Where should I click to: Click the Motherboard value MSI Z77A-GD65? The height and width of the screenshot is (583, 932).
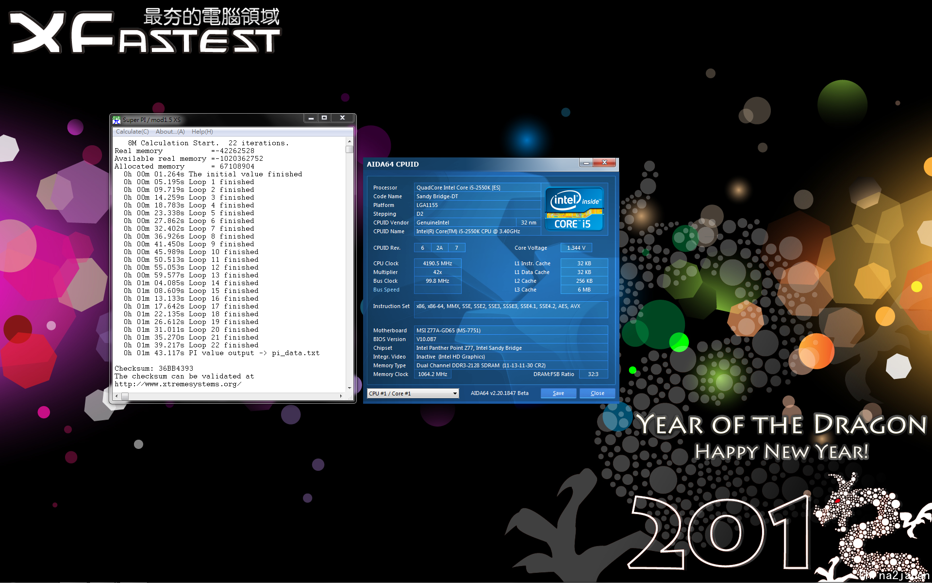point(511,330)
